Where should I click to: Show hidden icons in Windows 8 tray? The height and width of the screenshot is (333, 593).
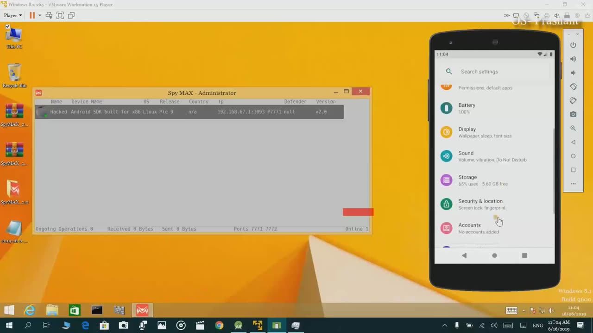click(x=524, y=311)
